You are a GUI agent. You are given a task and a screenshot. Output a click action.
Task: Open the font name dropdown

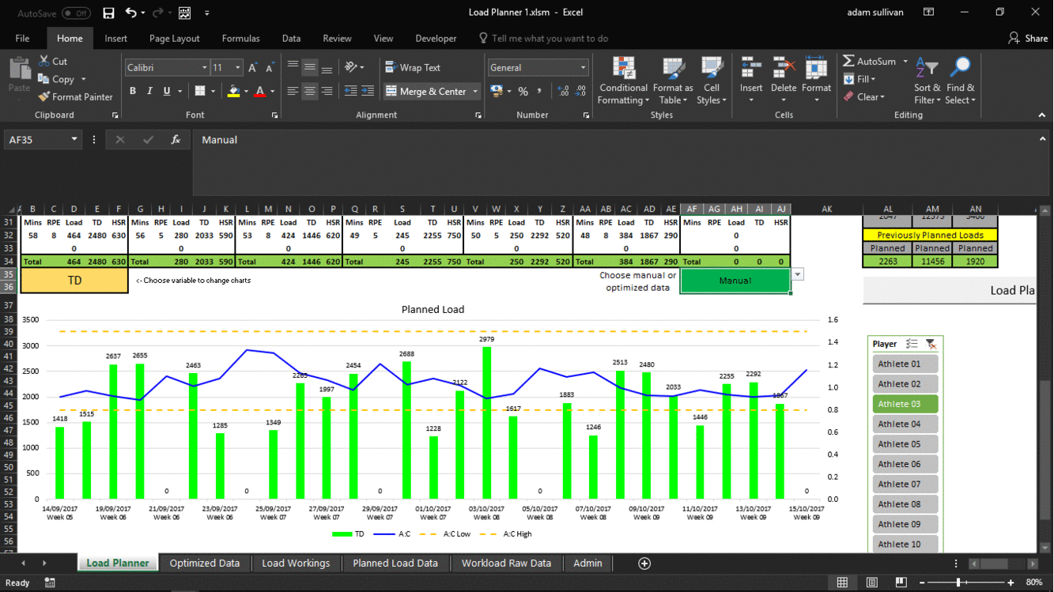pos(204,68)
